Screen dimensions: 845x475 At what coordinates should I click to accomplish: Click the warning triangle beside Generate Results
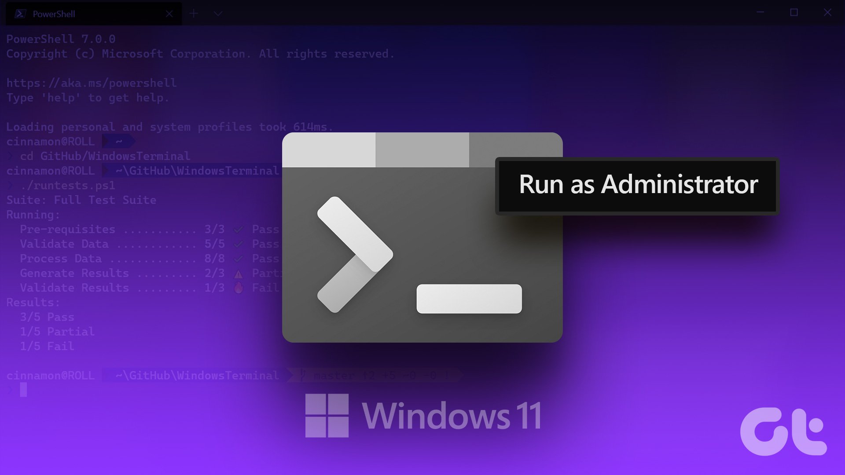(239, 273)
